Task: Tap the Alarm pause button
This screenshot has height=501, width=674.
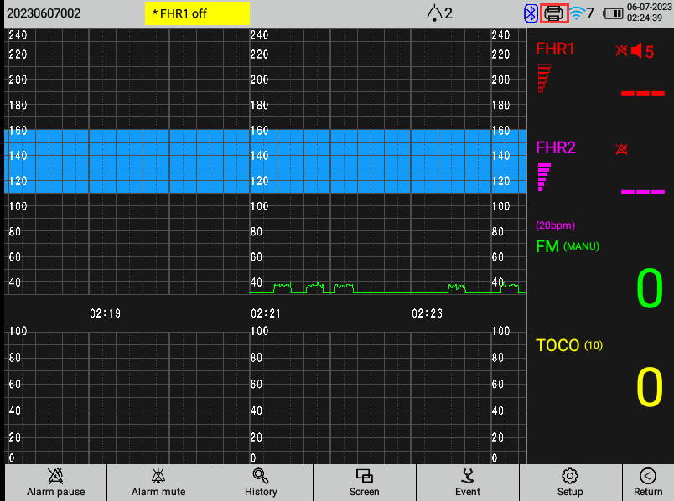Action: 56,483
